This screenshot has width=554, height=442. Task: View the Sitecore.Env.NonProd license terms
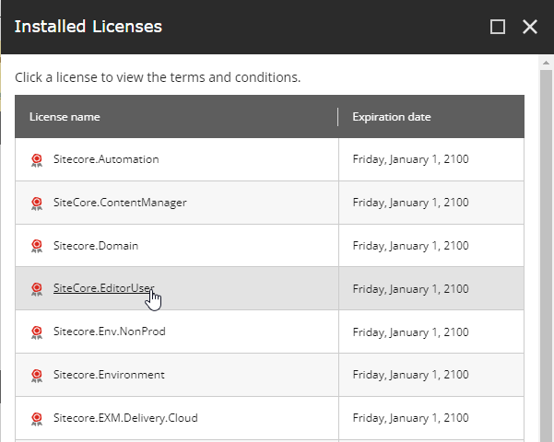click(x=110, y=331)
